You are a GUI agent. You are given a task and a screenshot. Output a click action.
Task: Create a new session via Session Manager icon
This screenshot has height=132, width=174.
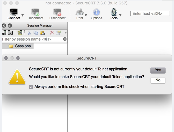[x=20, y=33]
